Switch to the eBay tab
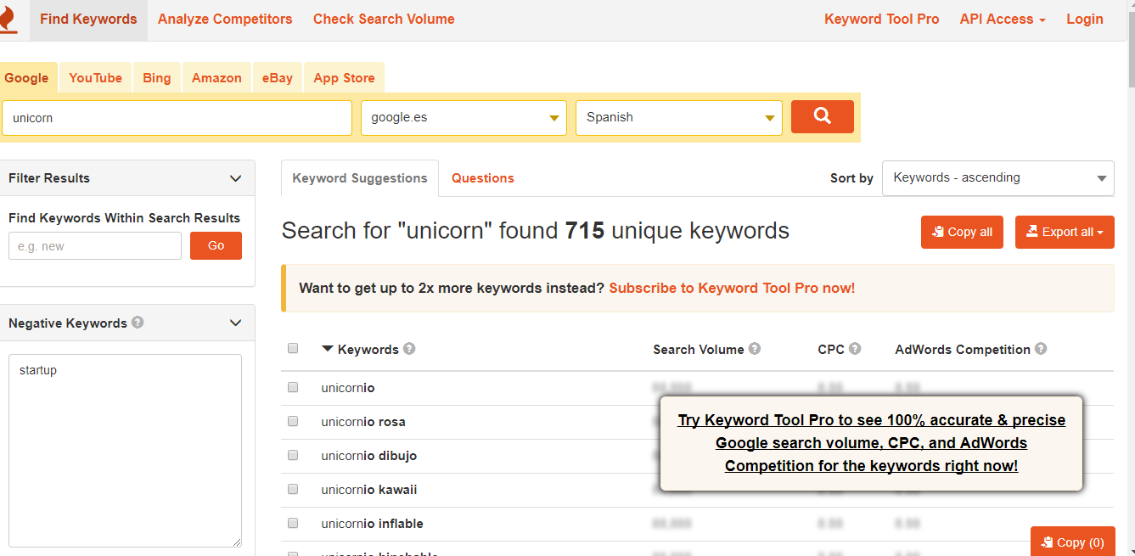This screenshot has width=1135, height=556. [277, 77]
